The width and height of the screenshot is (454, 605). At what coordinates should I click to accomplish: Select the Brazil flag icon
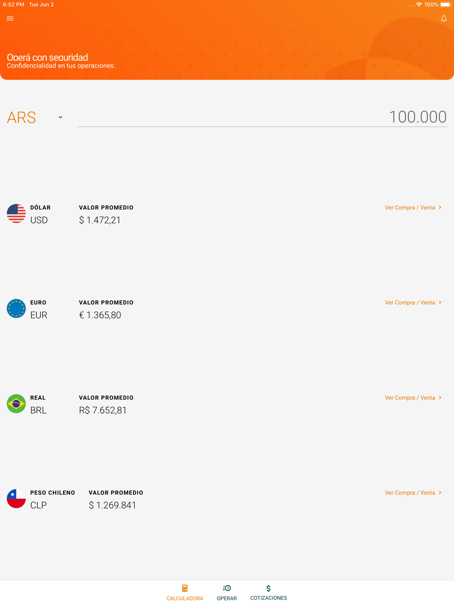[x=16, y=404]
